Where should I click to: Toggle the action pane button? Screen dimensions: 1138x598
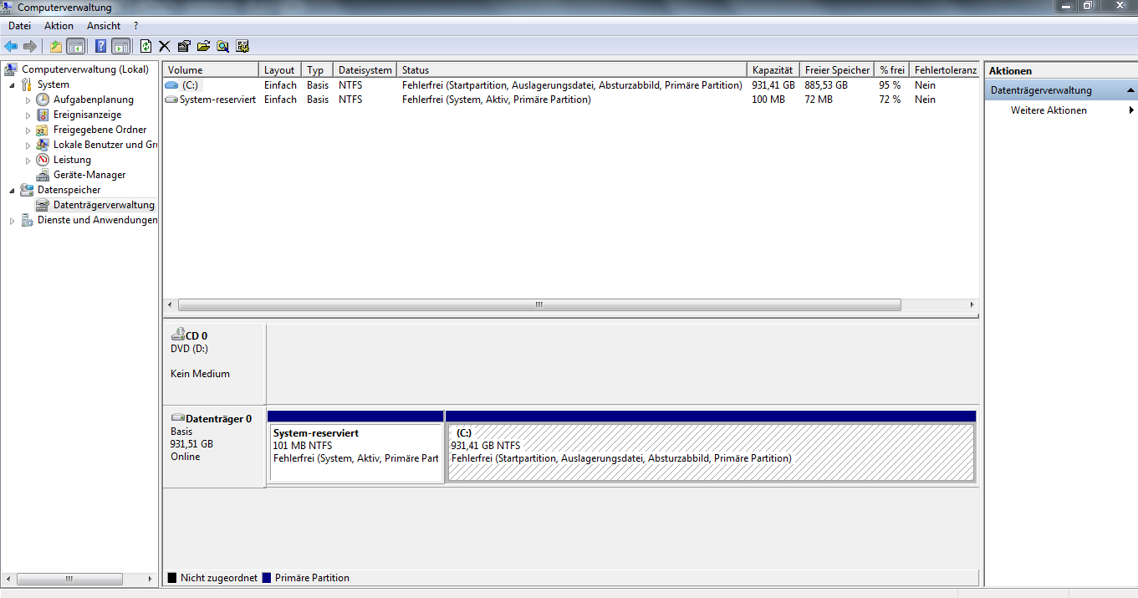(x=120, y=47)
